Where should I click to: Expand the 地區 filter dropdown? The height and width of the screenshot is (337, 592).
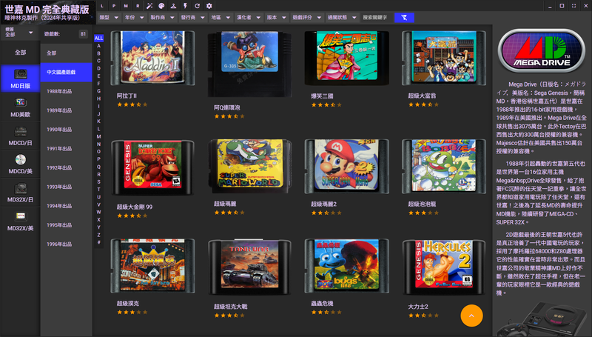221,17
